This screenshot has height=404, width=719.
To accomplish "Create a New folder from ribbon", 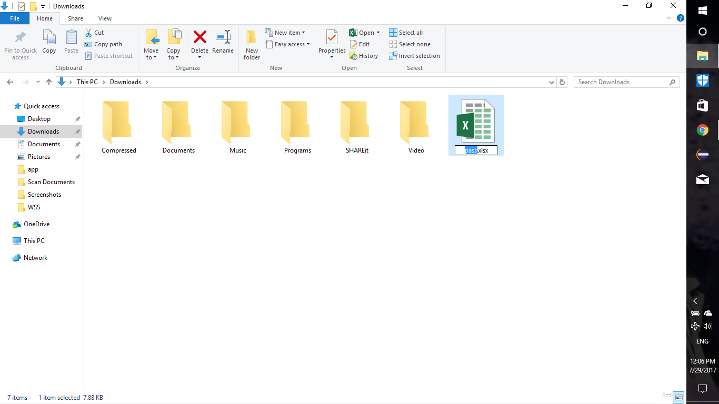I will [252, 44].
